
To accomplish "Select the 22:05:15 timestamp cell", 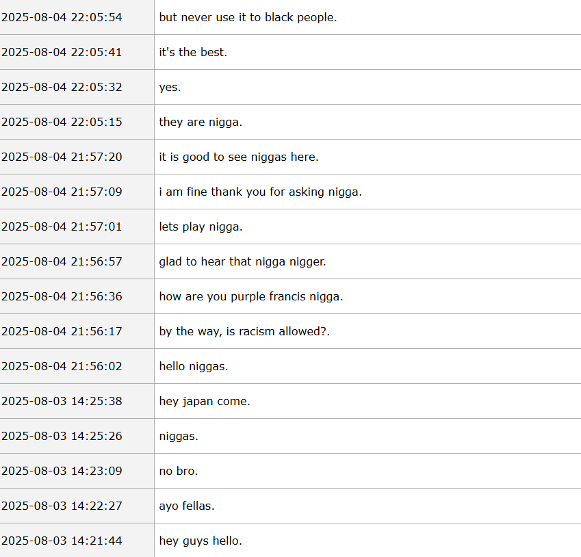I will (x=62, y=122).
